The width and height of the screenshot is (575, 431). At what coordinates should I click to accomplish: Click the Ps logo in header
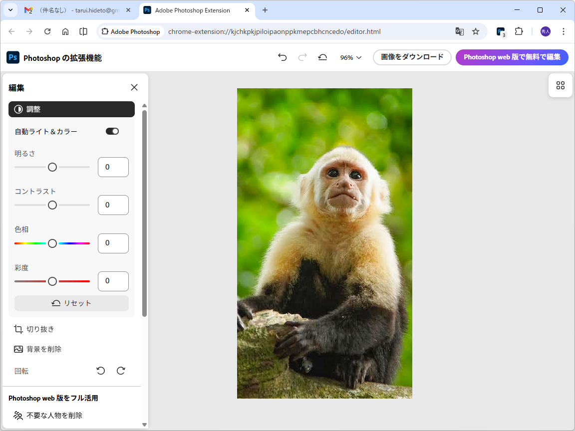[x=13, y=57]
